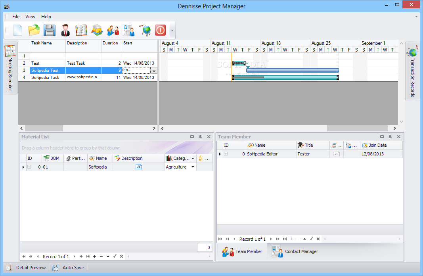The height and width of the screenshot is (276, 423).
Task: Open toolbar overflow options arrow
Action: click(x=172, y=30)
